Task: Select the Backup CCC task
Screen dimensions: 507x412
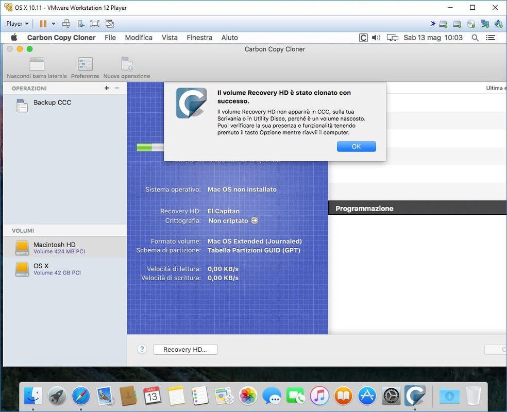Action: pyautogui.click(x=65, y=106)
